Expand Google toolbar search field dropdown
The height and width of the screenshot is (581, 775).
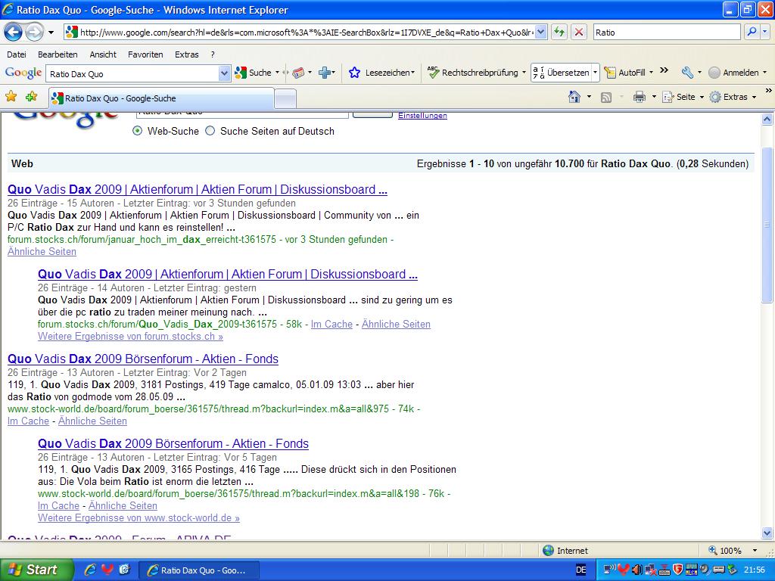point(224,73)
